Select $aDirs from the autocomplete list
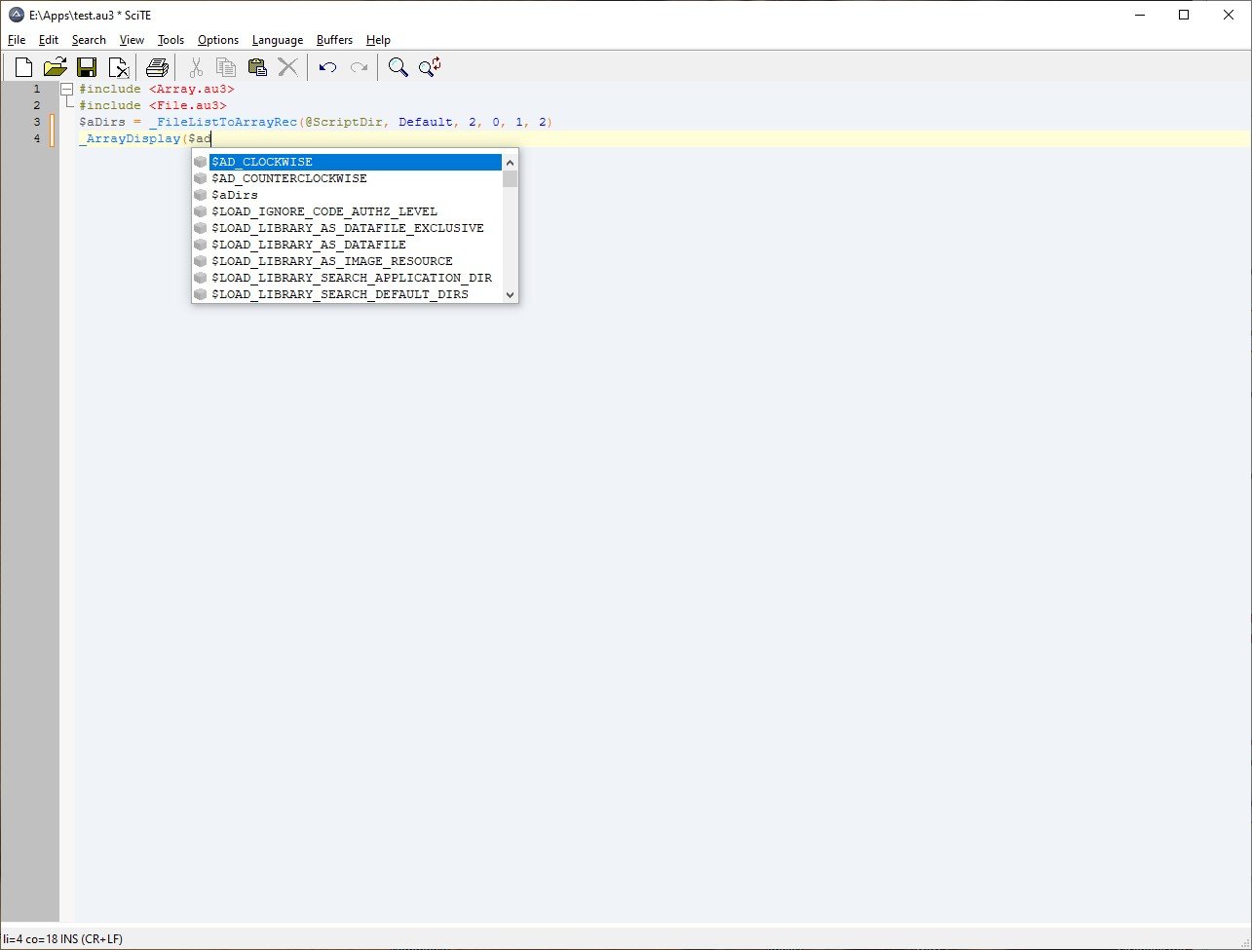The width and height of the screenshot is (1252, 950). (x=235, y=195)
